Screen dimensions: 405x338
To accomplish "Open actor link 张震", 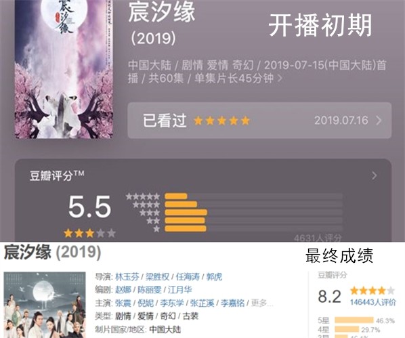I will click(x=123, y=303).
